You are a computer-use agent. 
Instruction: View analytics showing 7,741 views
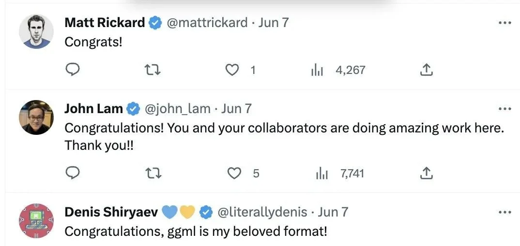click(x=340, y=173)
